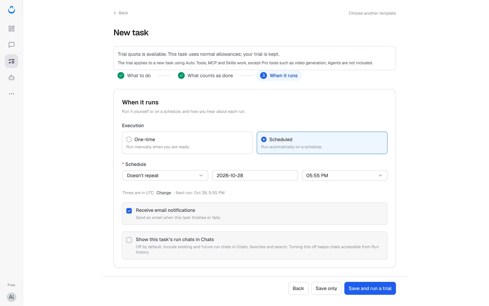Click the 2026-10-28 date field
The image size is (489, 306).
[255, 175]
